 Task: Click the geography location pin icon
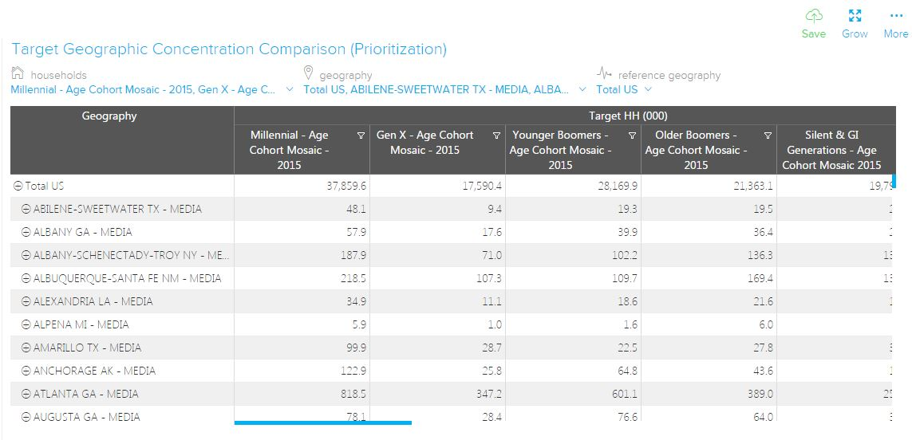pyautogui.click(x=309, y=73)
